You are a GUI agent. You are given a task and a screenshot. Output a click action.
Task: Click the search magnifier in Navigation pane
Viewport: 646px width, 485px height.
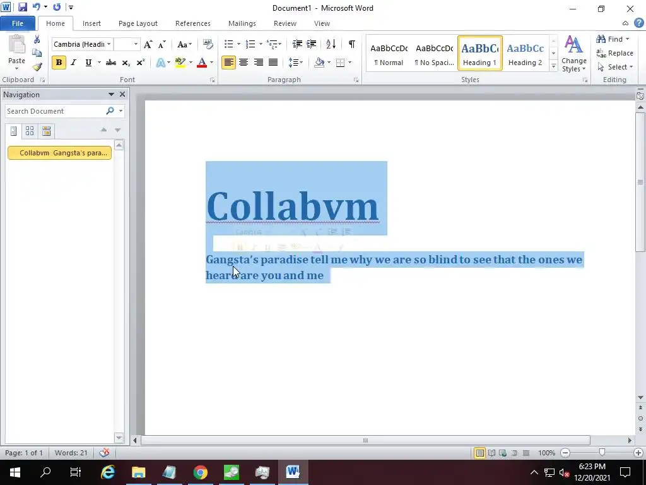point(110,111)
